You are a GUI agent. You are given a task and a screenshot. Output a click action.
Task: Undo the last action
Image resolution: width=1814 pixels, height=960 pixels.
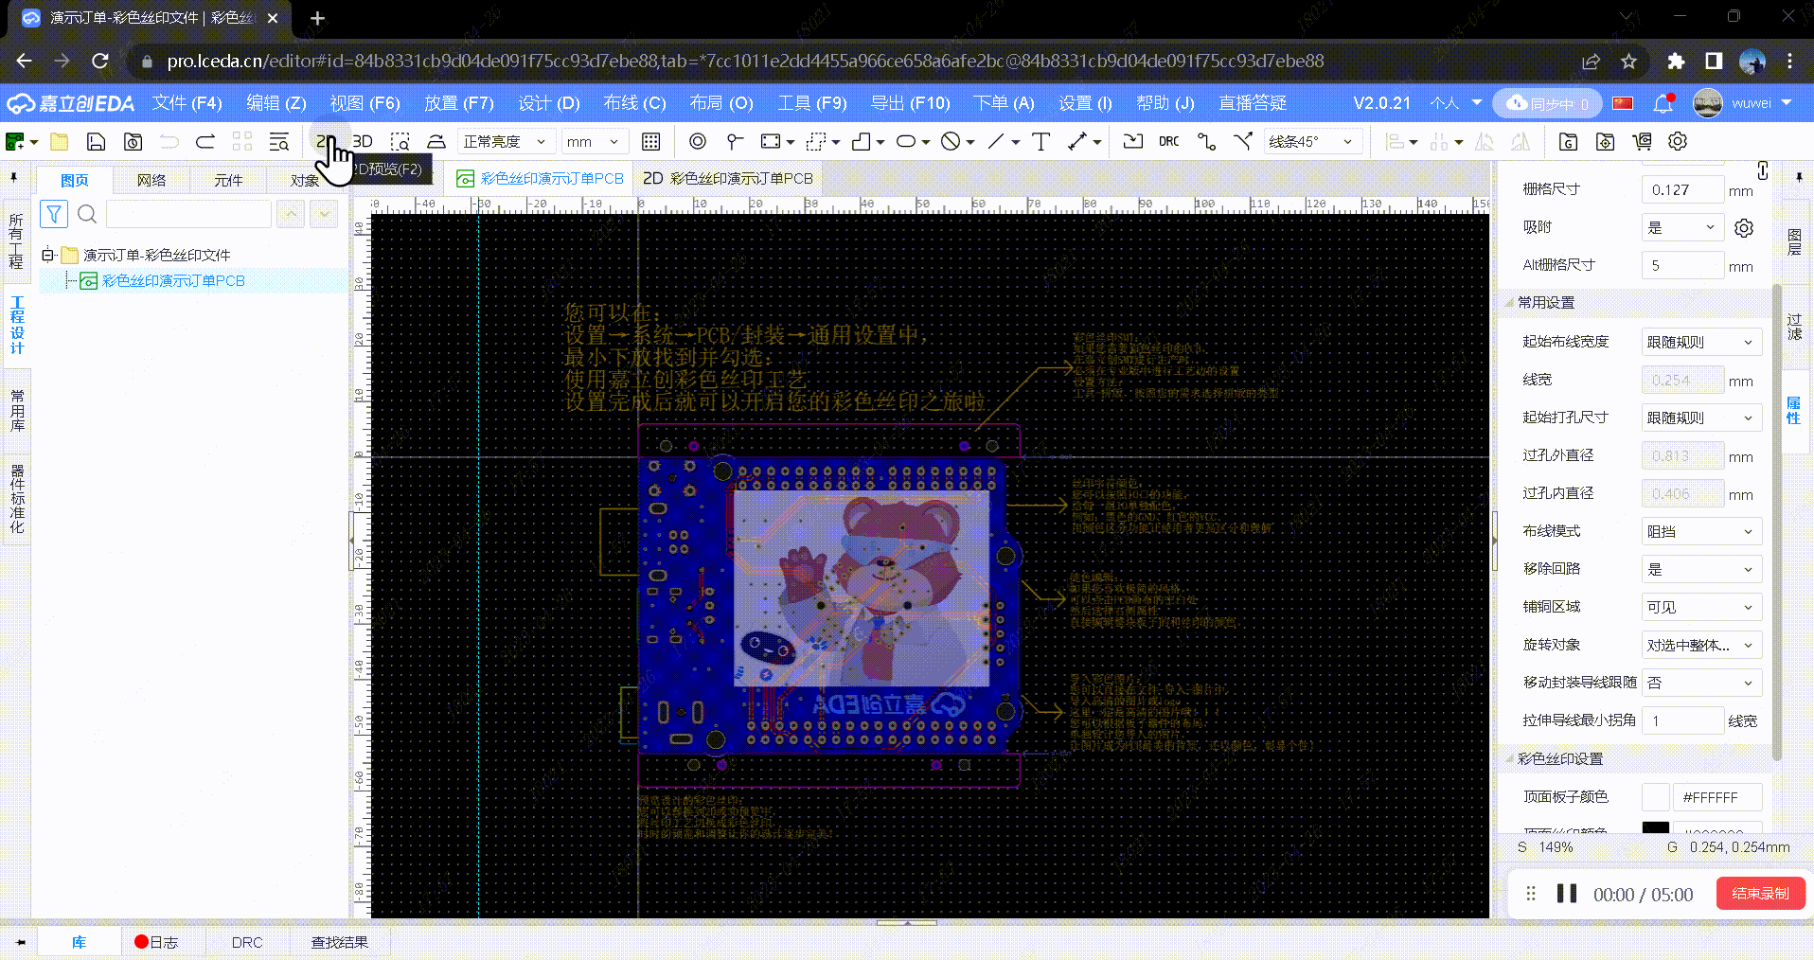pyautogui.click(x=169, y=142)
